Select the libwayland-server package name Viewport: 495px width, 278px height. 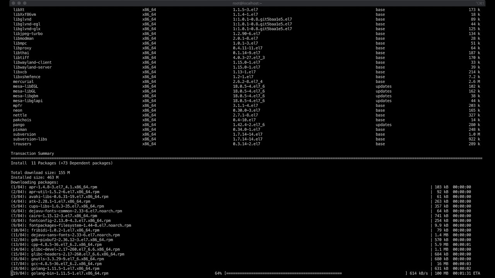[x=32, y=67]
